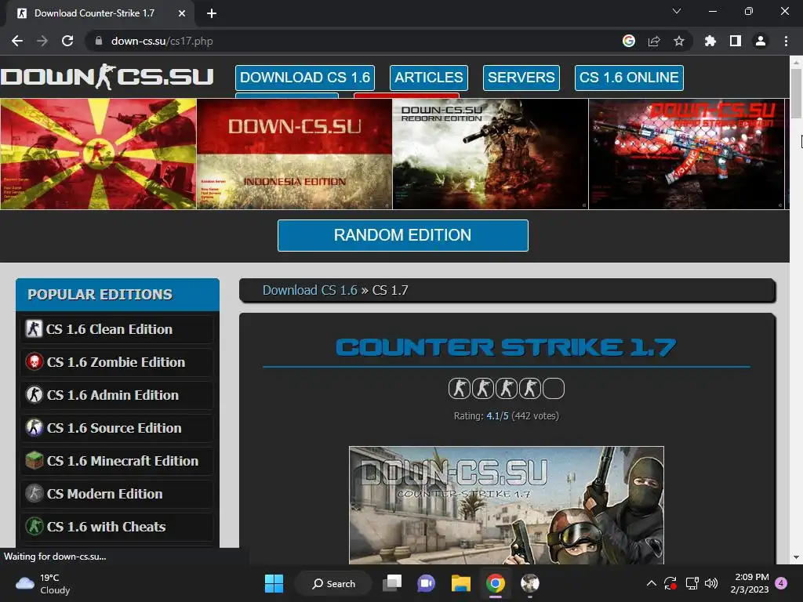The width and height of the screenshot is (803, 602).
Task: Open clock and date 2:09 PM
Action: click(750, 583)
